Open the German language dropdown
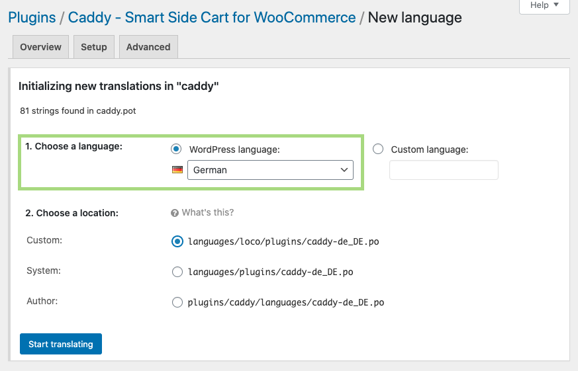The height and width of the screenshot is (371, 578). tap(270, 170)
